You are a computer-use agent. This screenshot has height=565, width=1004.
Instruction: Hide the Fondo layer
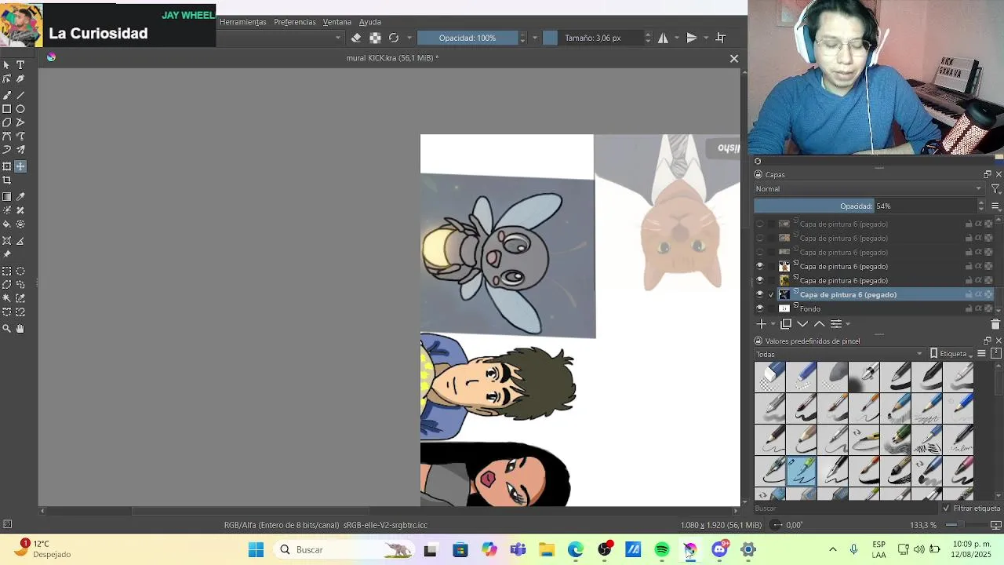[759, 308]
